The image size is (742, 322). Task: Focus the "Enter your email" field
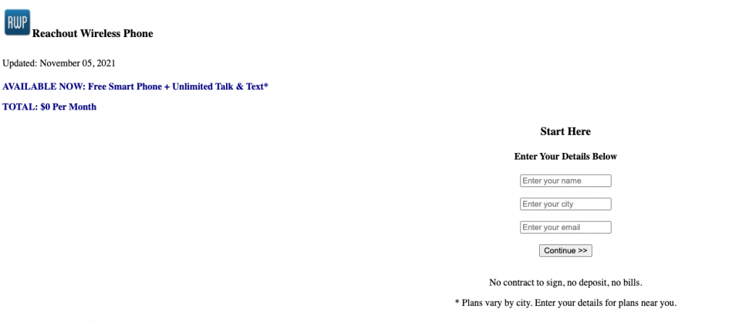point(565,227)
